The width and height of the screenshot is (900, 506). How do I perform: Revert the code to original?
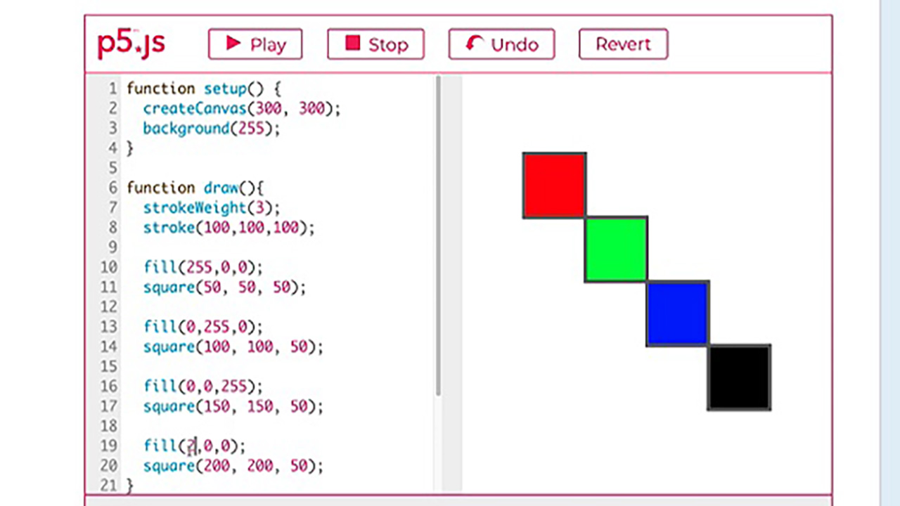coord(623,44)
